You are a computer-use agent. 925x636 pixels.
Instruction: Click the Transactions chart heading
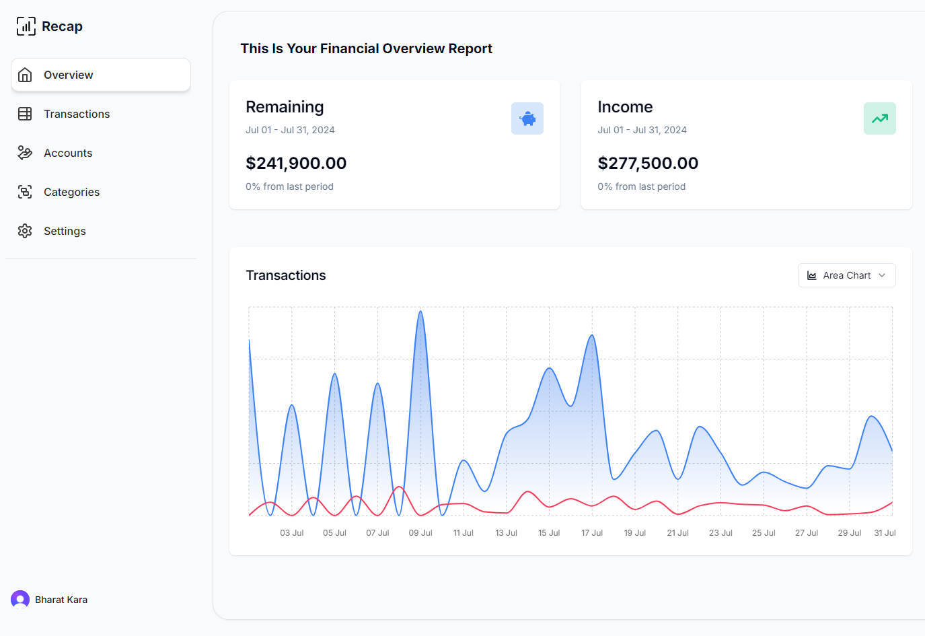(286, 275)
